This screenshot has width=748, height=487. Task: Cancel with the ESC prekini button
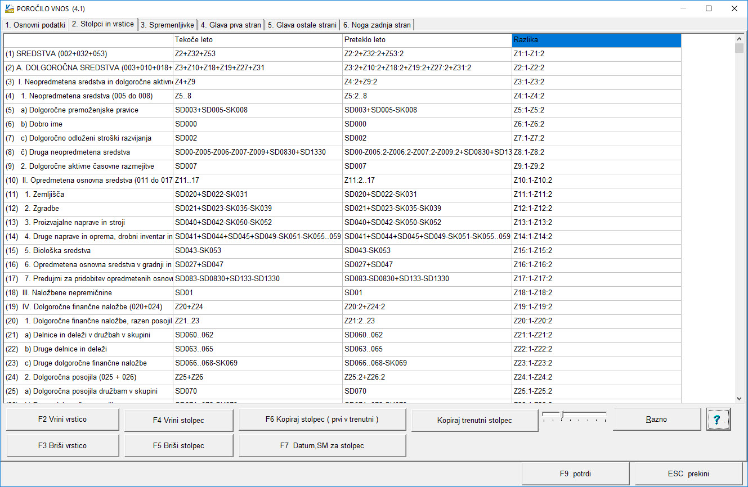pos(688,474)
